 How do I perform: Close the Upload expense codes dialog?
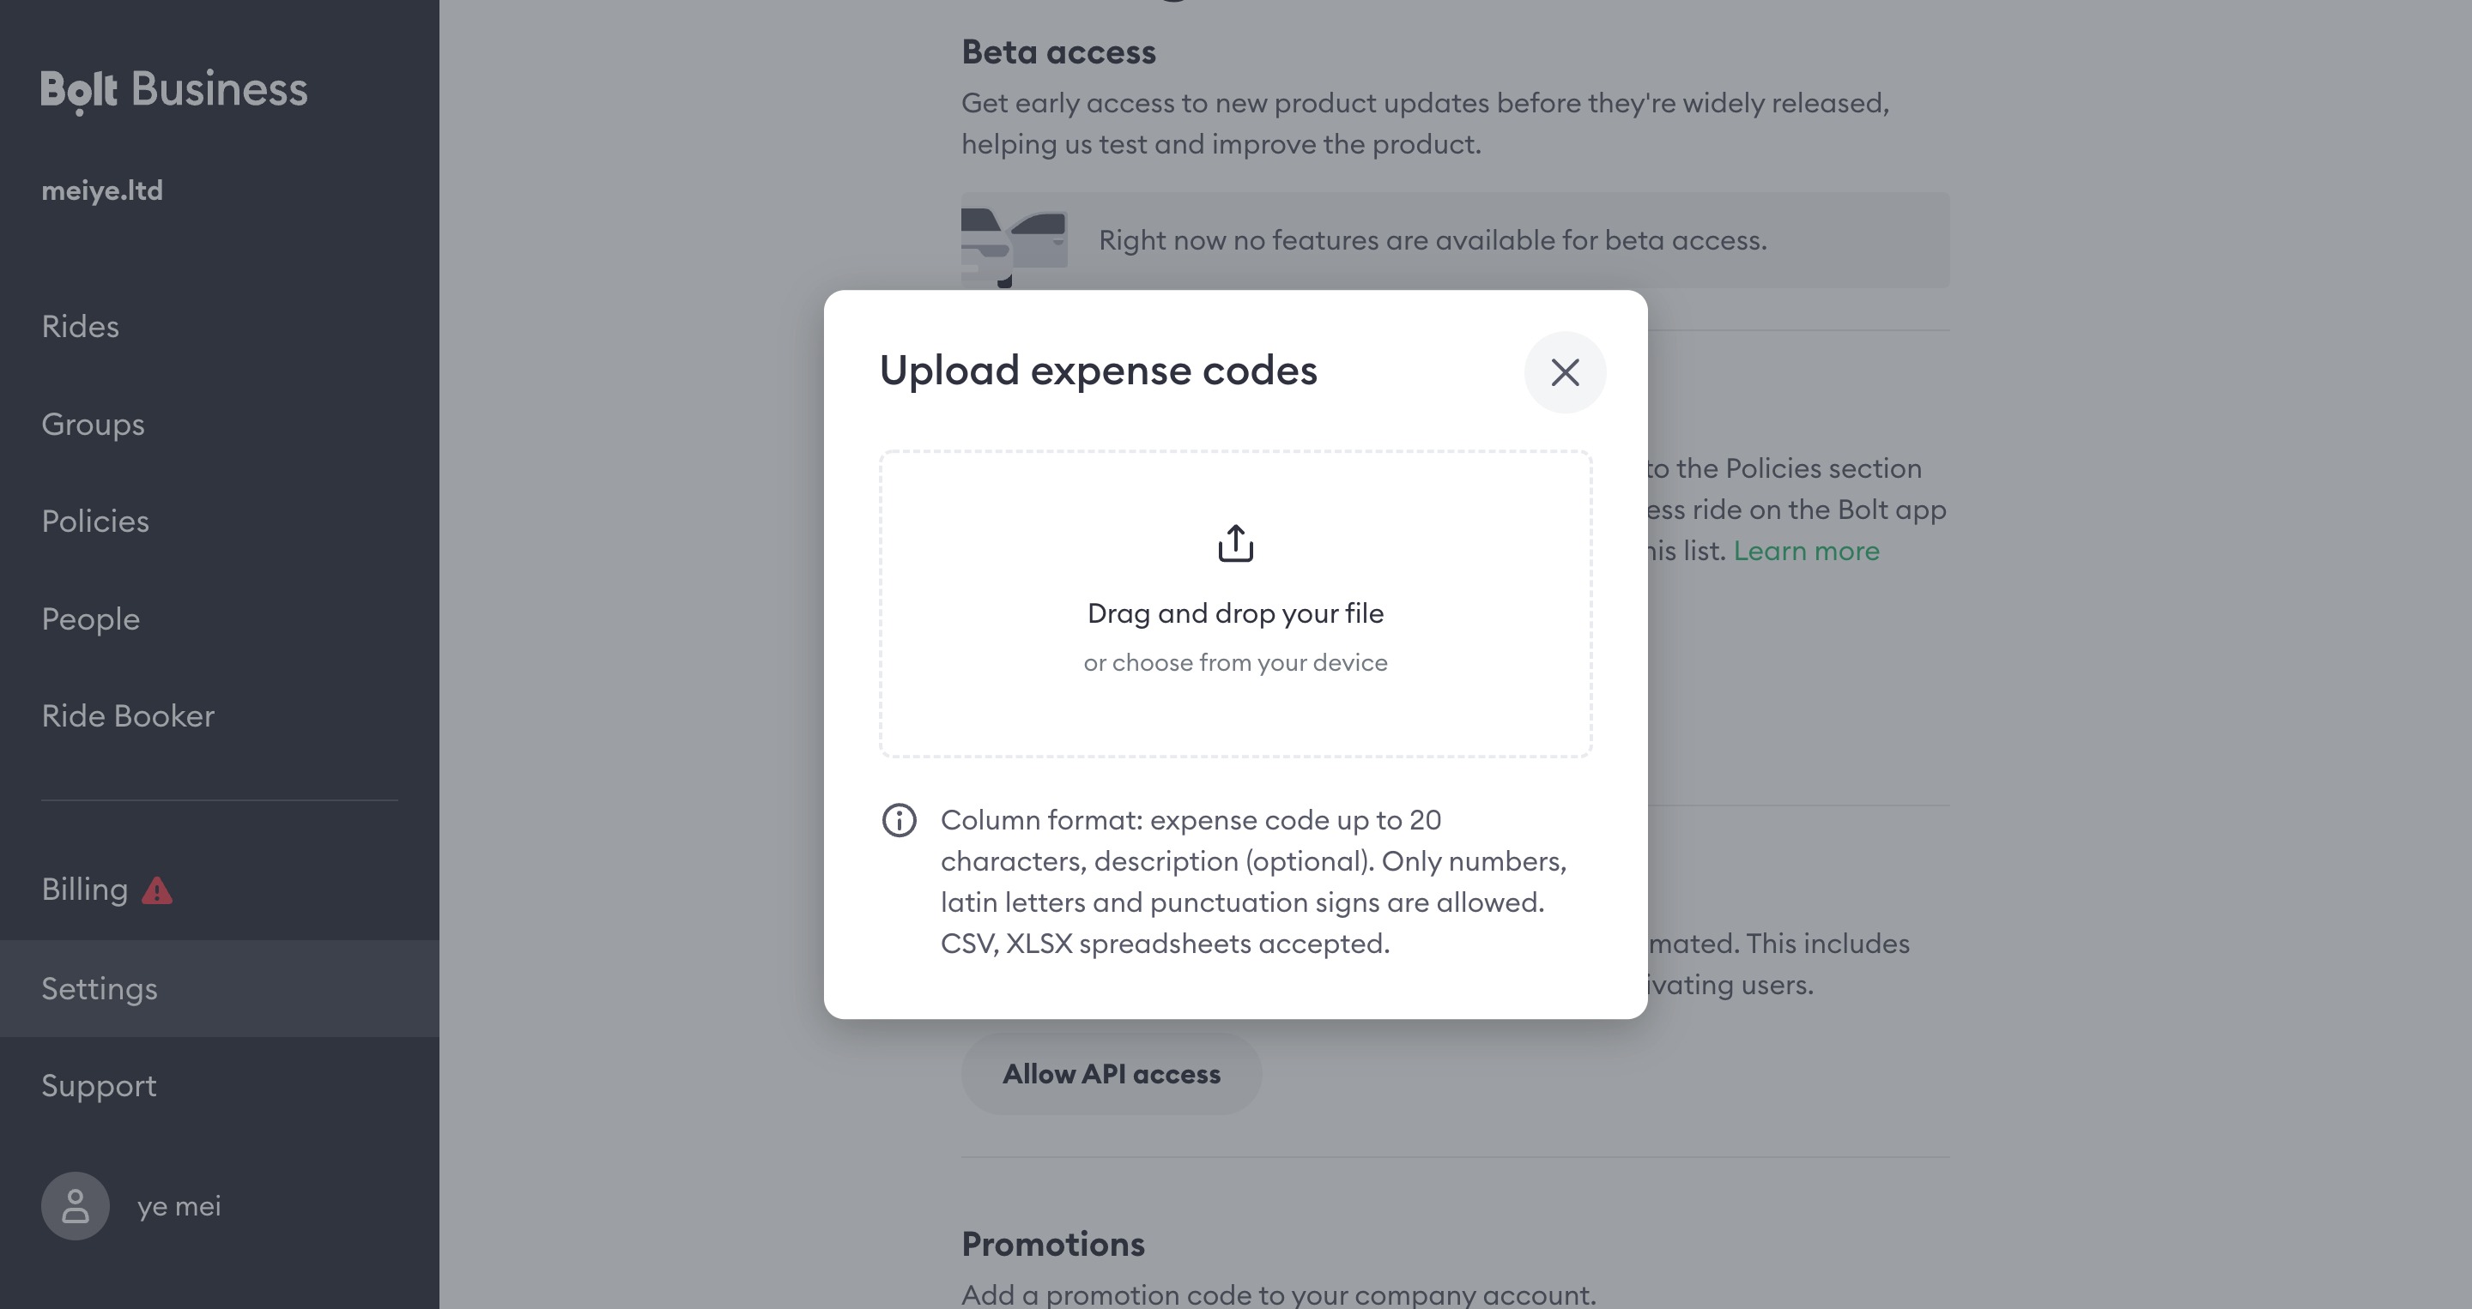coord(1565,372)
